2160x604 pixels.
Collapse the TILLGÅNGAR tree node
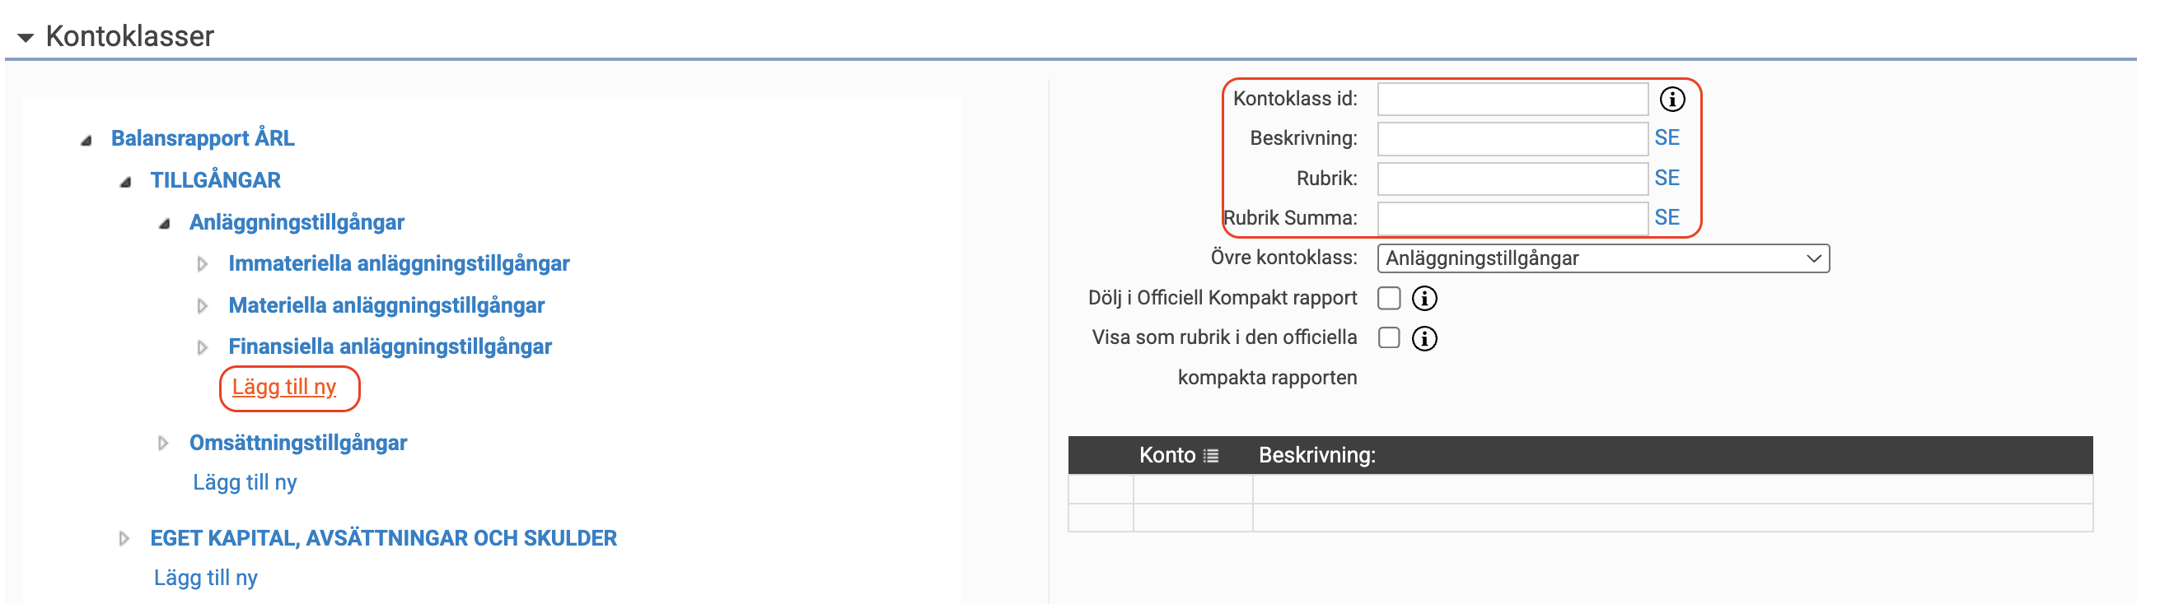(126, 182)
